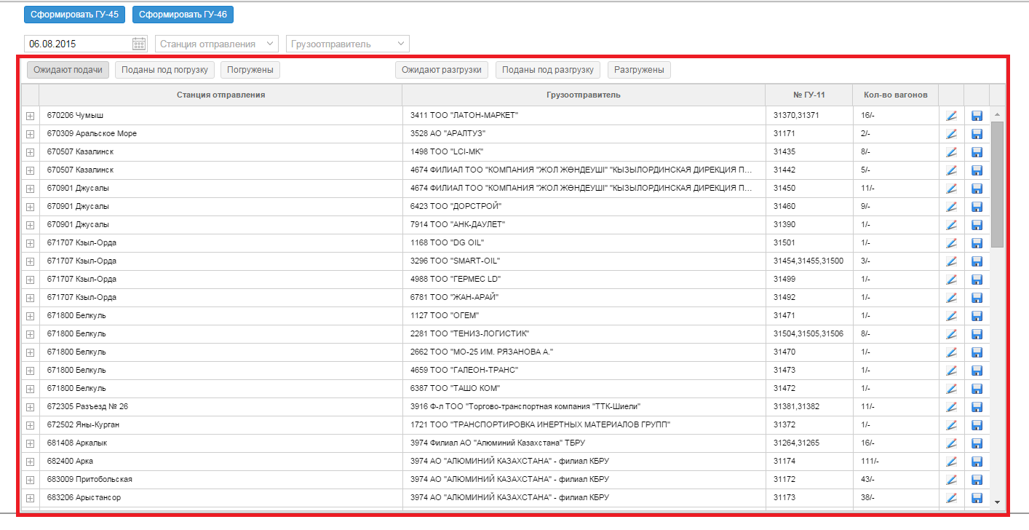Click save icon for Арка row

point(977,461)
